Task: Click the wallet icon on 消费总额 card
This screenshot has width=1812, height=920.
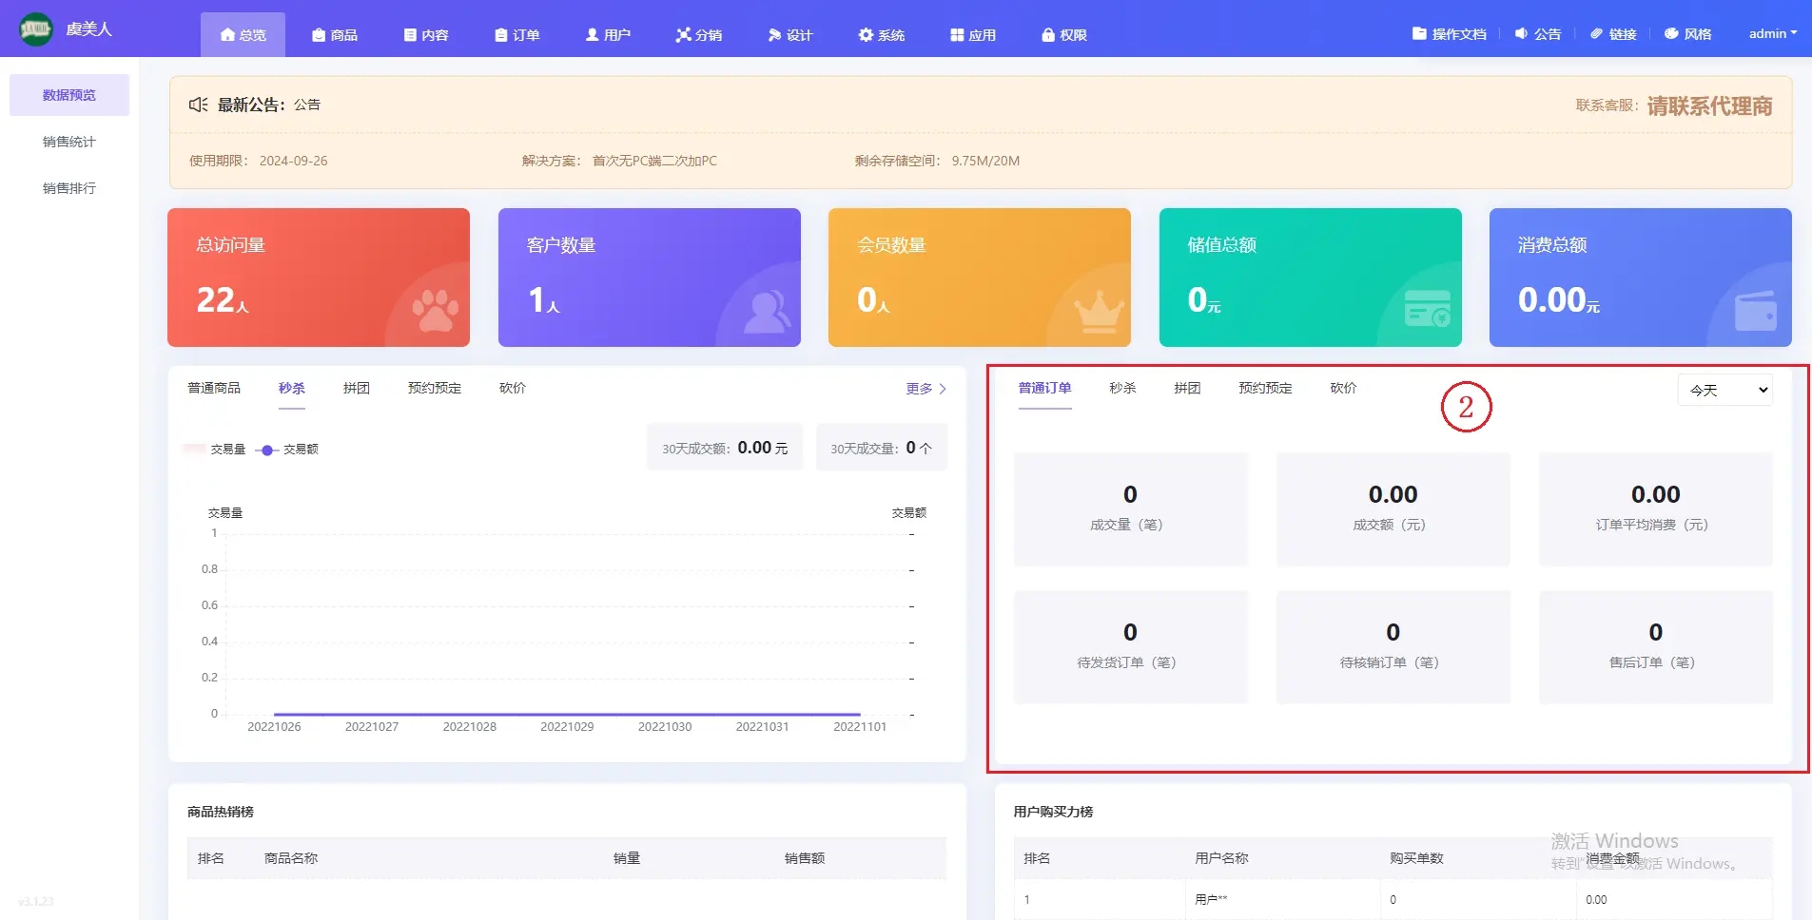Action: click(1755, 311)
